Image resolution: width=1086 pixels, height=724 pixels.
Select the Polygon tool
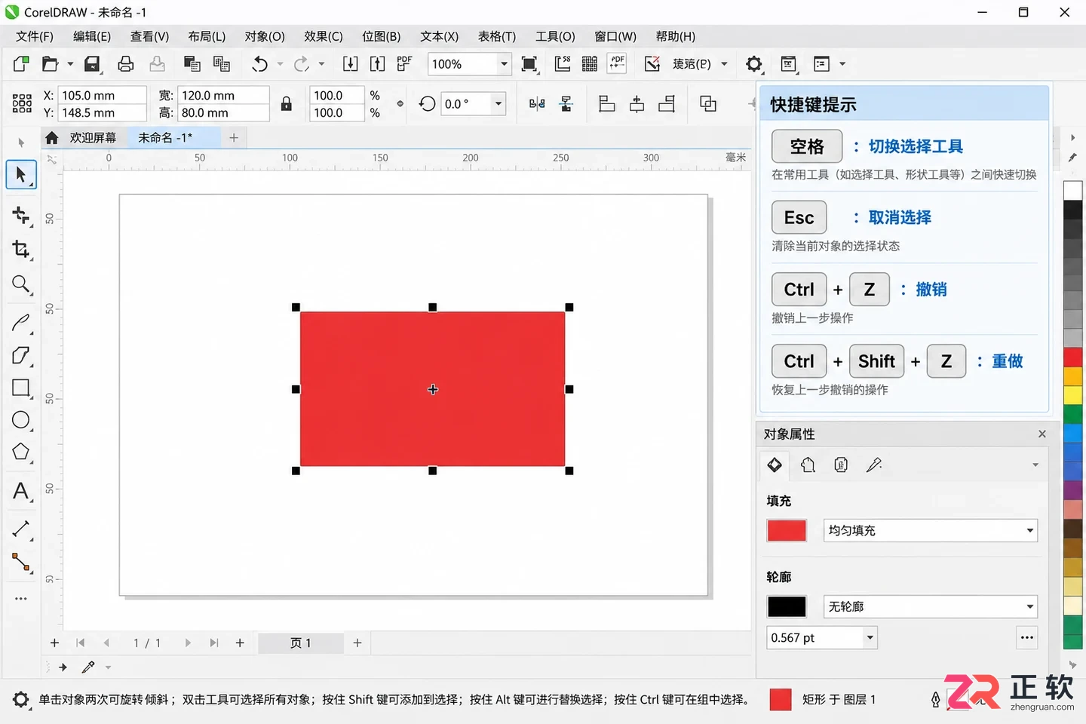pyautogui.click(x=21, y=452)
